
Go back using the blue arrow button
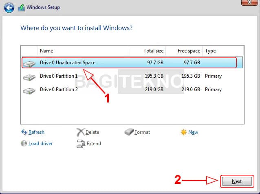point(9,8)
